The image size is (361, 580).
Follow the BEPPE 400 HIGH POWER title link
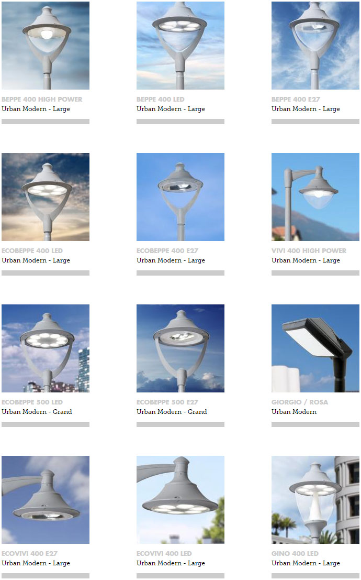[42, 100]
